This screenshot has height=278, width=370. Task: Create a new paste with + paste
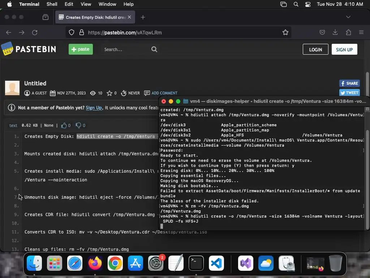pos(81,49)
